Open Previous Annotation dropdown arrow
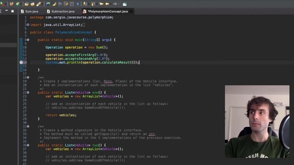The height and width of the screenshot is (165, 294). click(96, 4)
